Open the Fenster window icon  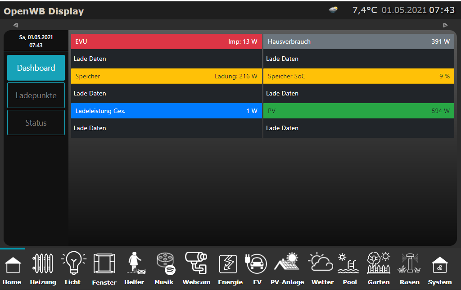click(x=104, y=264)
